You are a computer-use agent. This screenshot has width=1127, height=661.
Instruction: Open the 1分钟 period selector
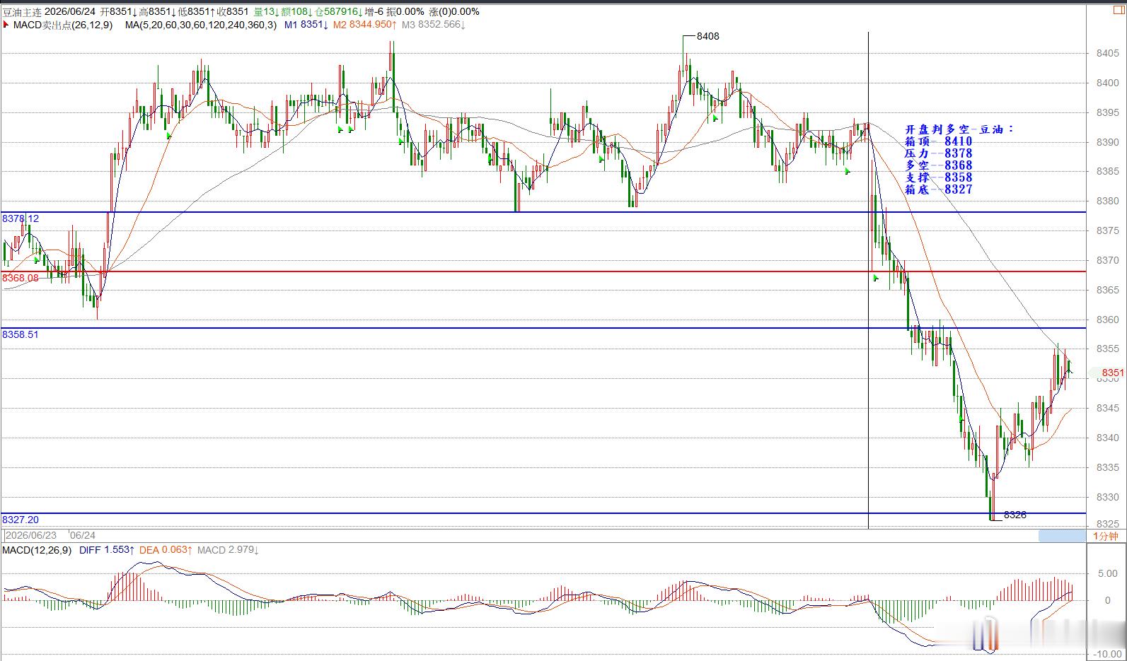click(x=1106, y=536)
